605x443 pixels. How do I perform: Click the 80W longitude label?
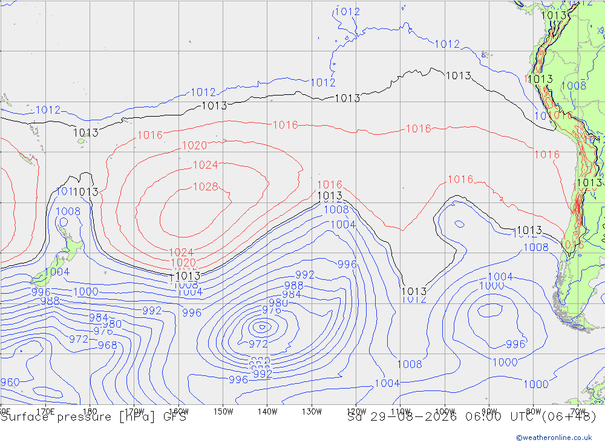pyautogui.click(x=534, y=412)
